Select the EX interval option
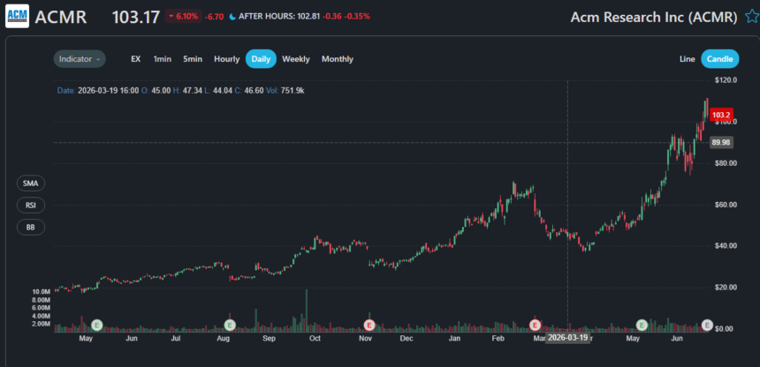This screenshot has height=367, width=760. click(136, 59)
